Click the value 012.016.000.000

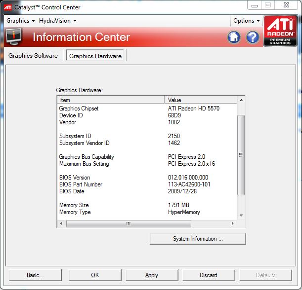(188, 178)
